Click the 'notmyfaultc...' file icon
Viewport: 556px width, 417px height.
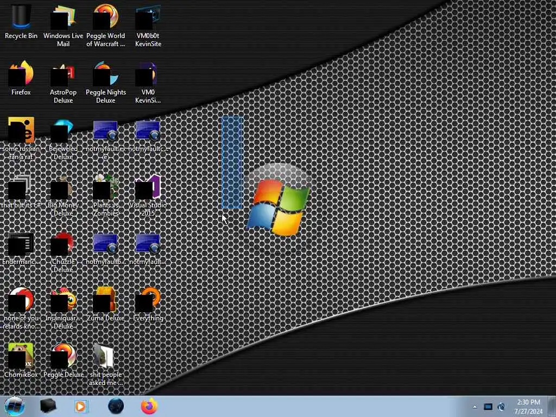[148, 135]
